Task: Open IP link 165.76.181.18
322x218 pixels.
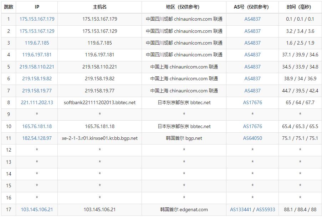Action: pyautogui.click(x=37, y=126)
